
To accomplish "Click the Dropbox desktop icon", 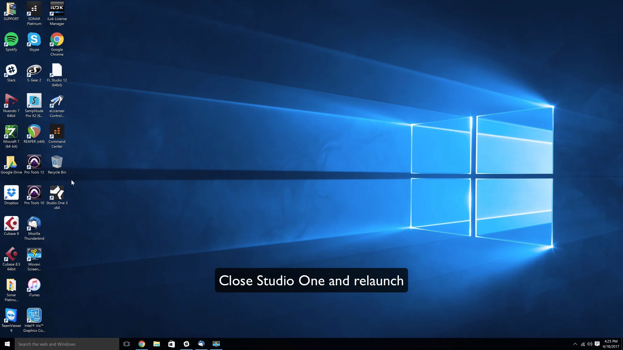I will (x=11, y=196).
